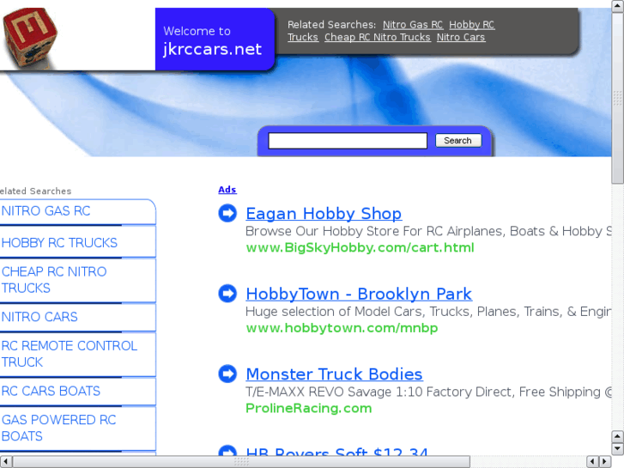Visit the ProlineRacing.com URL
The height and width of the screenshot is (468, 624).
click(308, 408)
